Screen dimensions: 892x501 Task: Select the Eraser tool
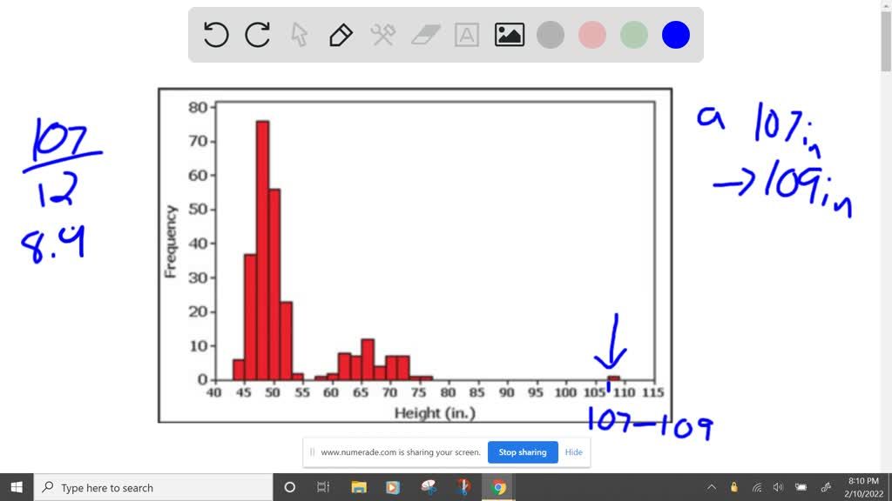424,35
